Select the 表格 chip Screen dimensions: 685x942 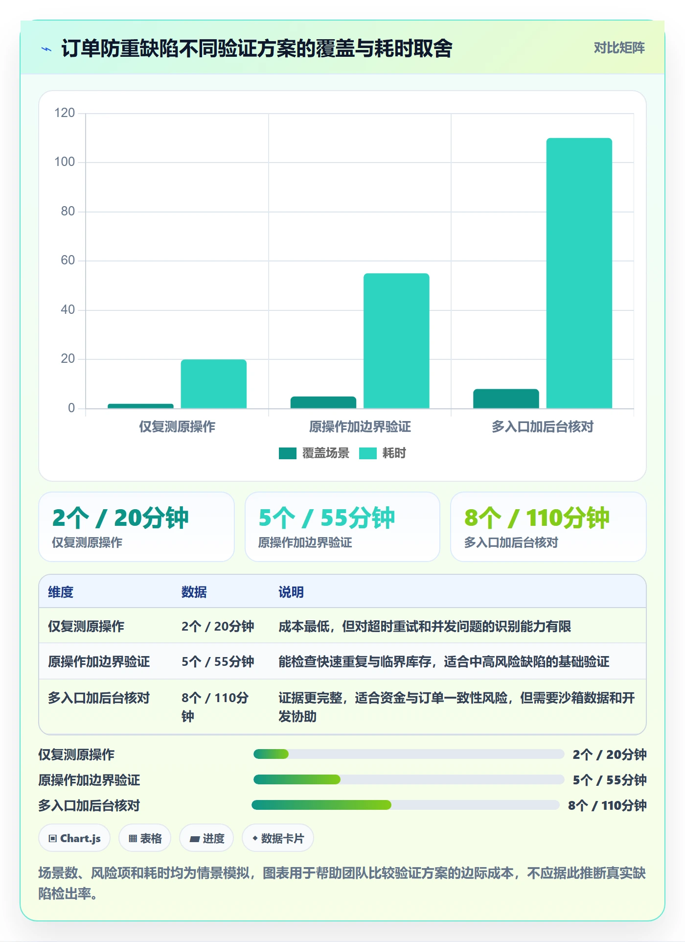tap(145, 838)
